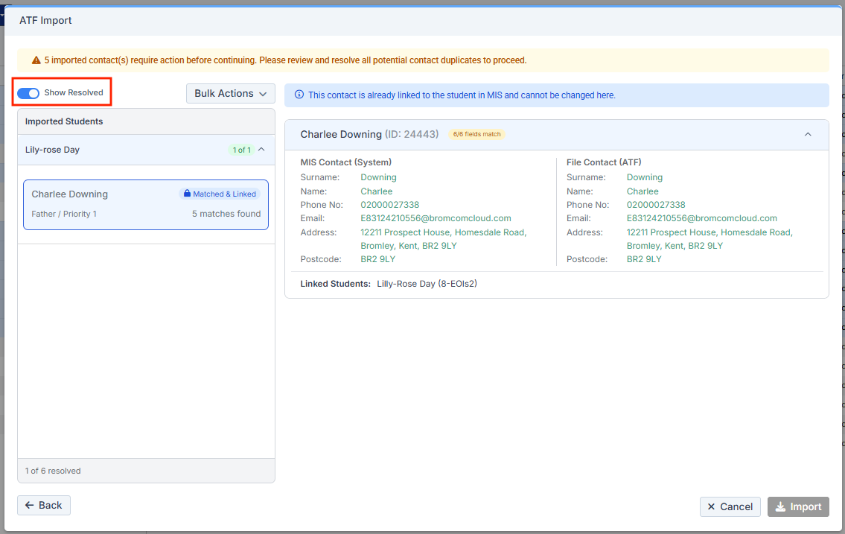This screenshot has height=534, width=845.
Task: Click the Import button
Action: (x=798, y=506)
